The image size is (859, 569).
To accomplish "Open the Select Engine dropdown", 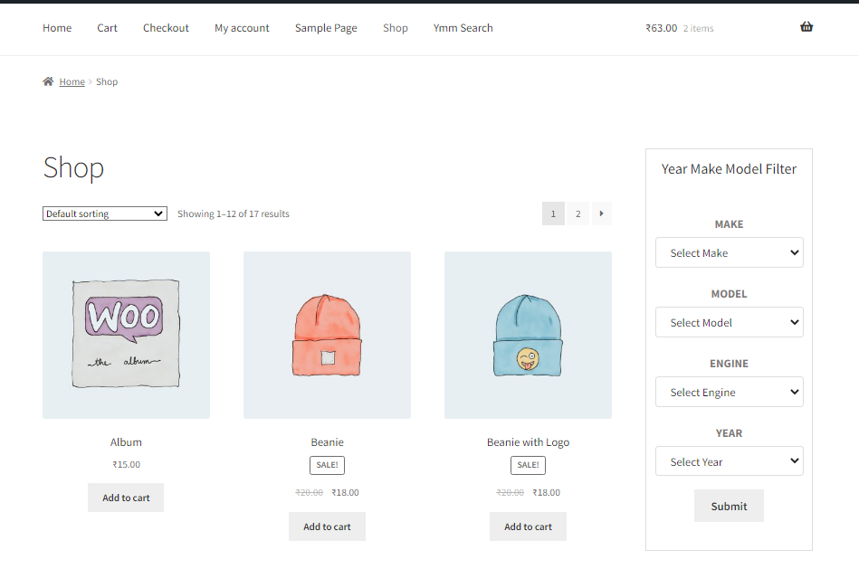I will tap(729, 392).
